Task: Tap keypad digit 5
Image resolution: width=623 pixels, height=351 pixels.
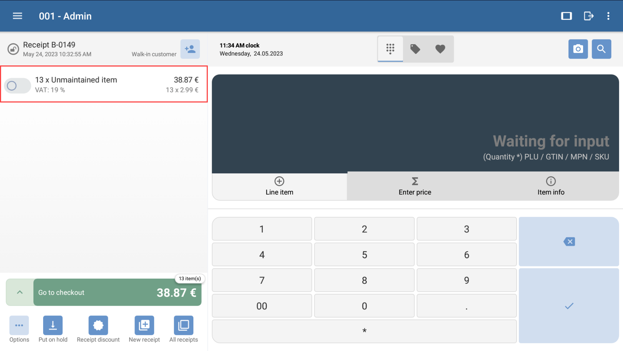Action: point(364,255)
